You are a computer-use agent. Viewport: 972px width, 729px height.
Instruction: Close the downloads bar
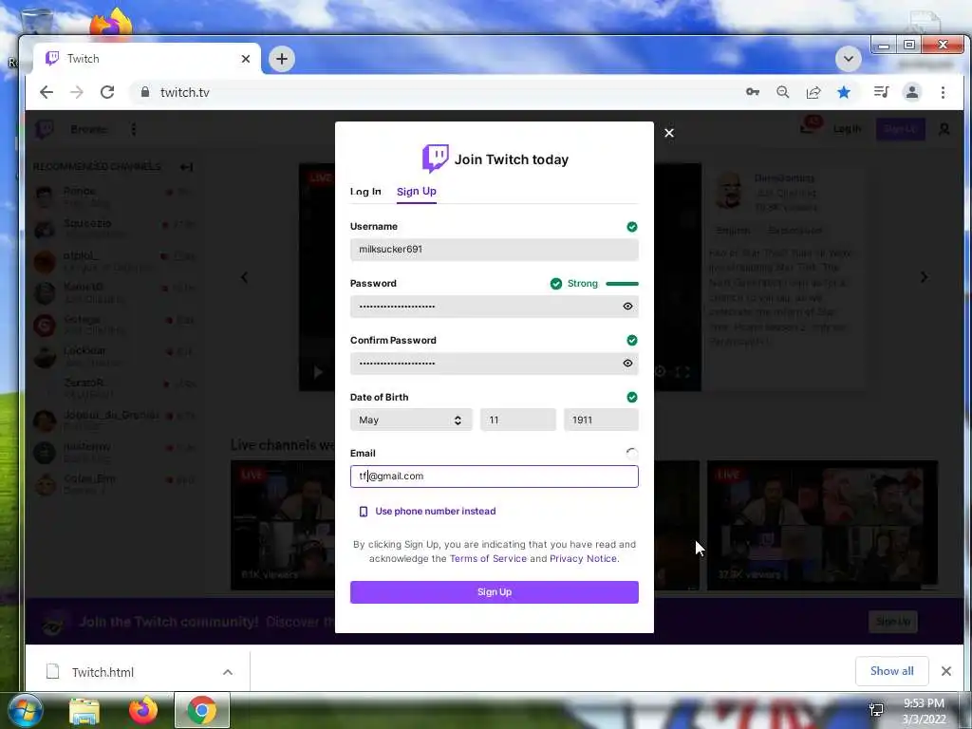pos(946,671)
